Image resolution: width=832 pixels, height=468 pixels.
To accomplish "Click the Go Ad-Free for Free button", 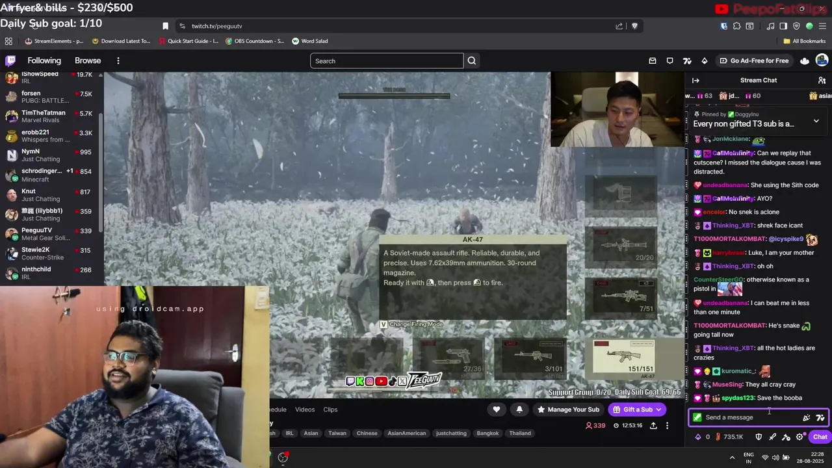I will pos(754,60).
